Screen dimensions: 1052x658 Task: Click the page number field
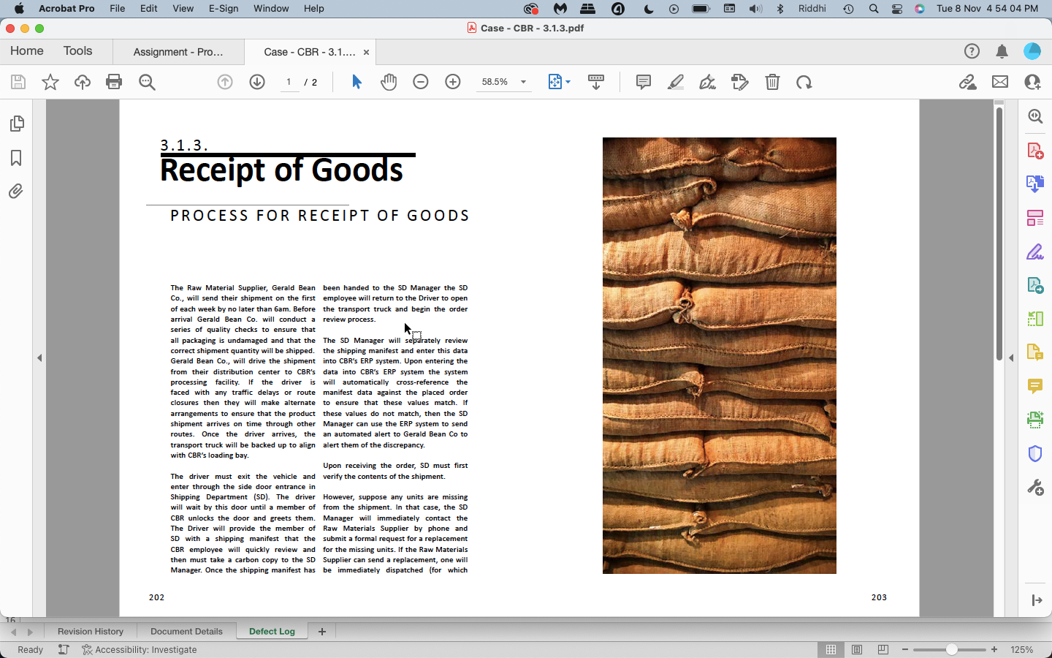click(289, 82)
